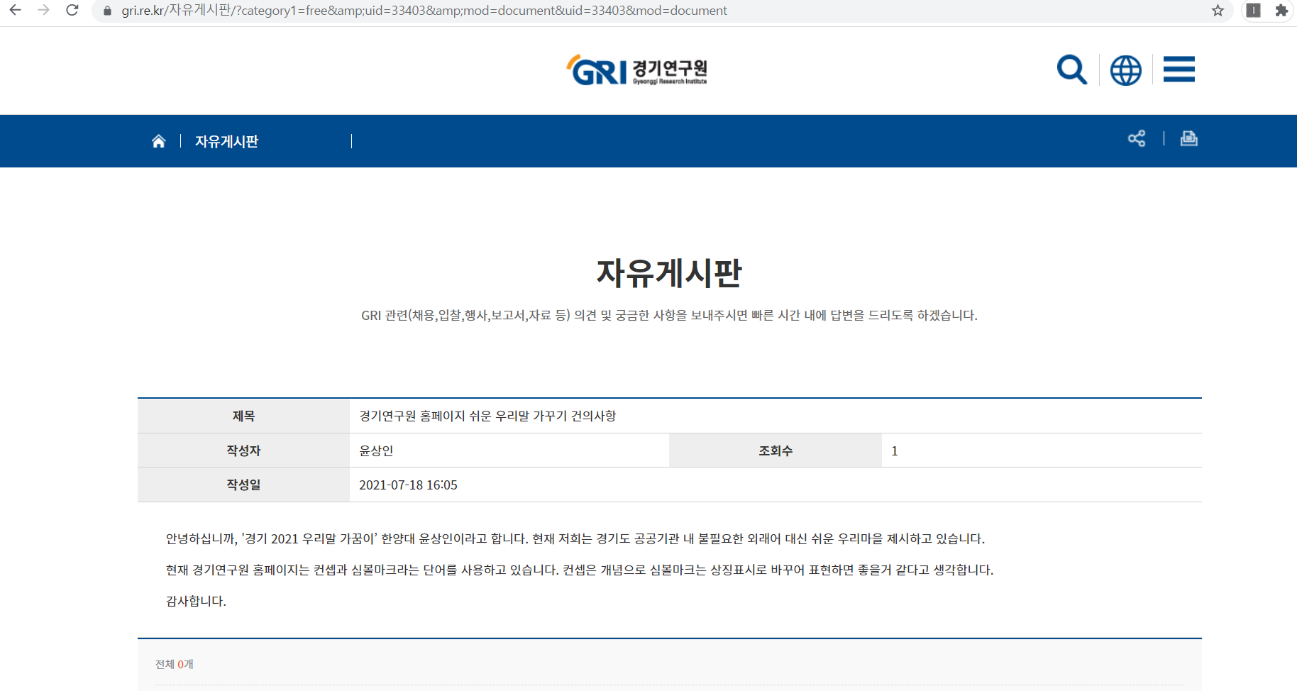This screenshot has height=691, width=1297.
Task: Click the 작성자 header cell
Action: pyautogui.click(x=243, y=450)
